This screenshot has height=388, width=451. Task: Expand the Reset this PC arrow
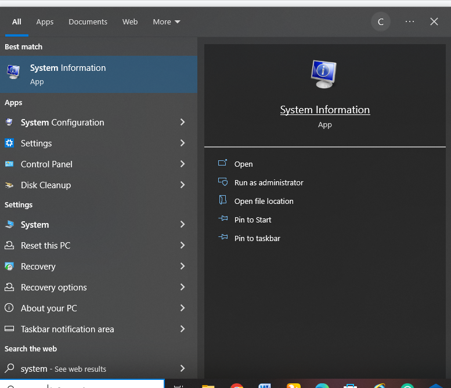tap(182, 245)
